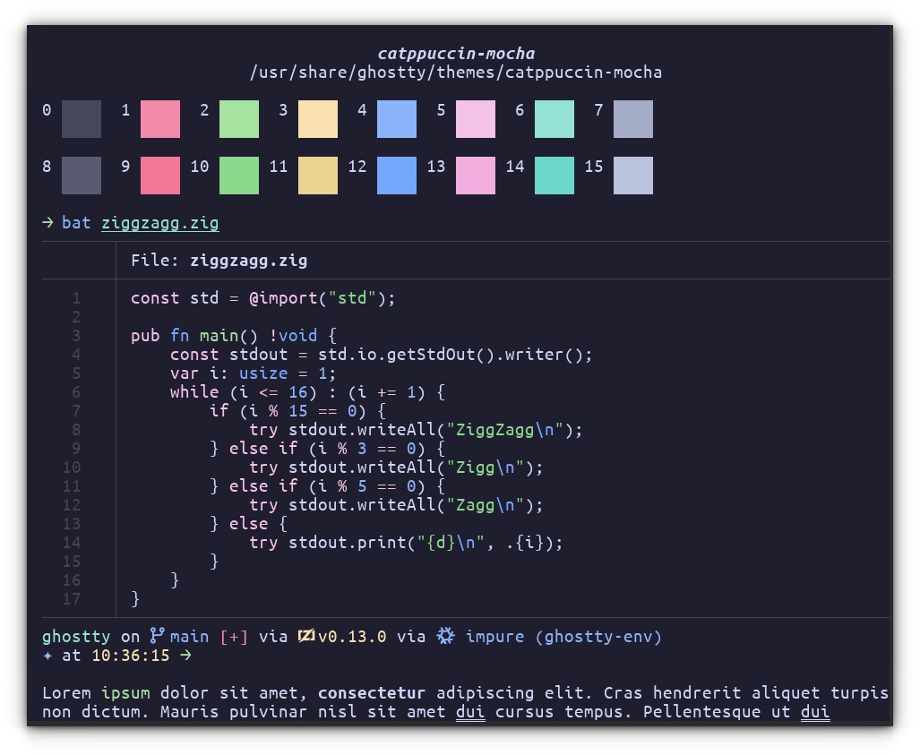Click 'impure (ghostty-env)' in the prompt
The width and height of the screenshot is (920, 755).
[563, 637]
